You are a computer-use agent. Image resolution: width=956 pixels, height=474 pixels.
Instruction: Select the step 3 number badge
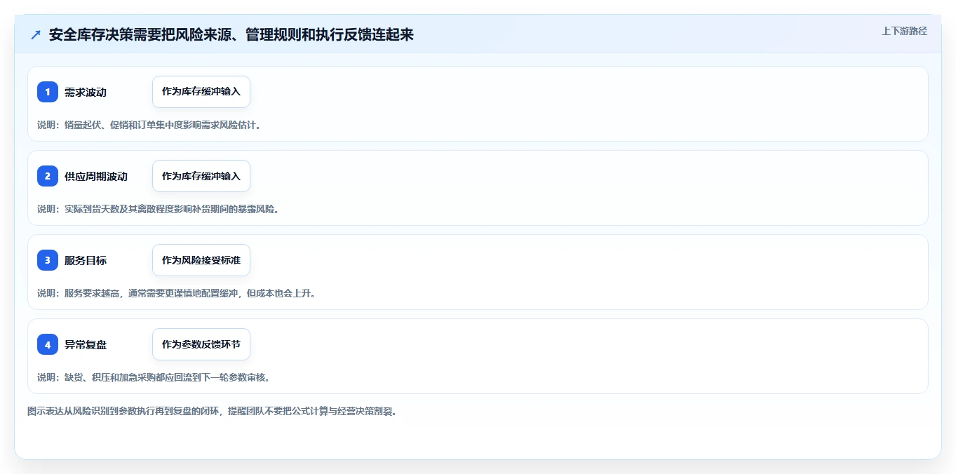[48, 260]
